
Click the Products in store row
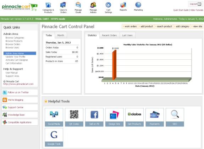click(62, 61)
